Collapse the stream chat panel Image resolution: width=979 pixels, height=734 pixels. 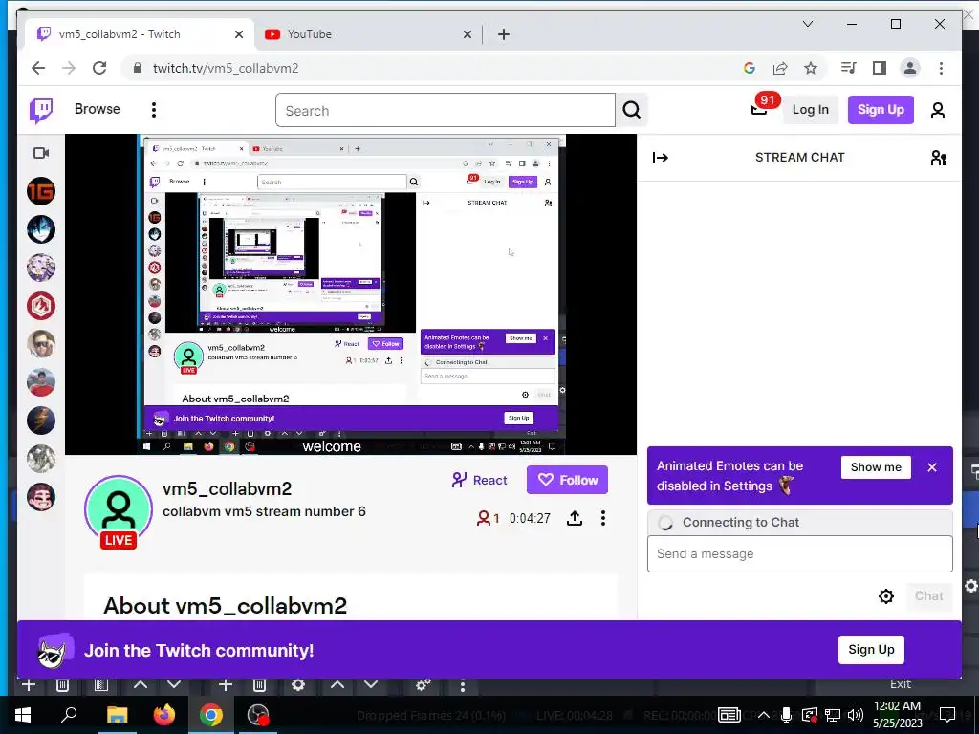pyautogui.click(x=660, y=158)
